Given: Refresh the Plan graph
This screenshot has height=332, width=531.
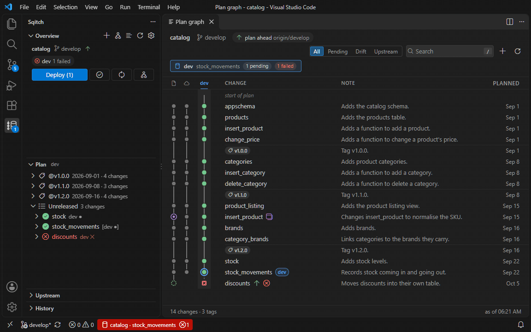Looking at the screenshot, I should 518,51.
